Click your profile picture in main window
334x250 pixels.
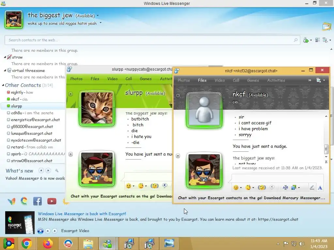pyautogui.click(x=14, y=19)
